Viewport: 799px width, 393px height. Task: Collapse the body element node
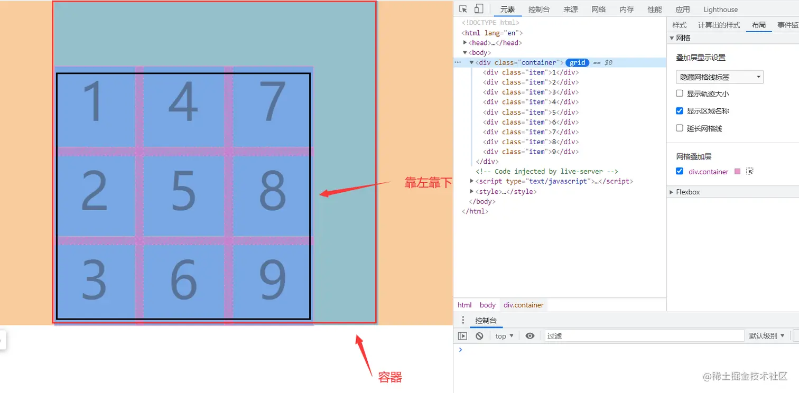coord(465,53)
